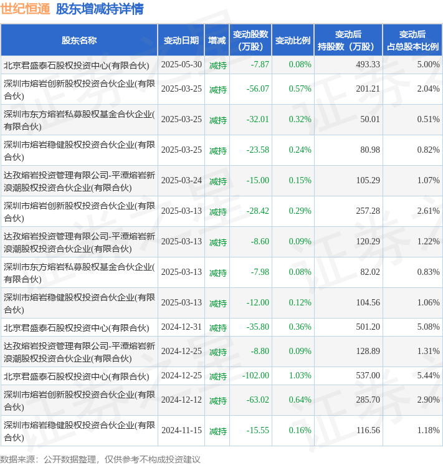Image resolution: width=443 pixels, height=465 pixels.
Task: Click the 股东增减持详情 heading
Action: (x=100, y=9)
